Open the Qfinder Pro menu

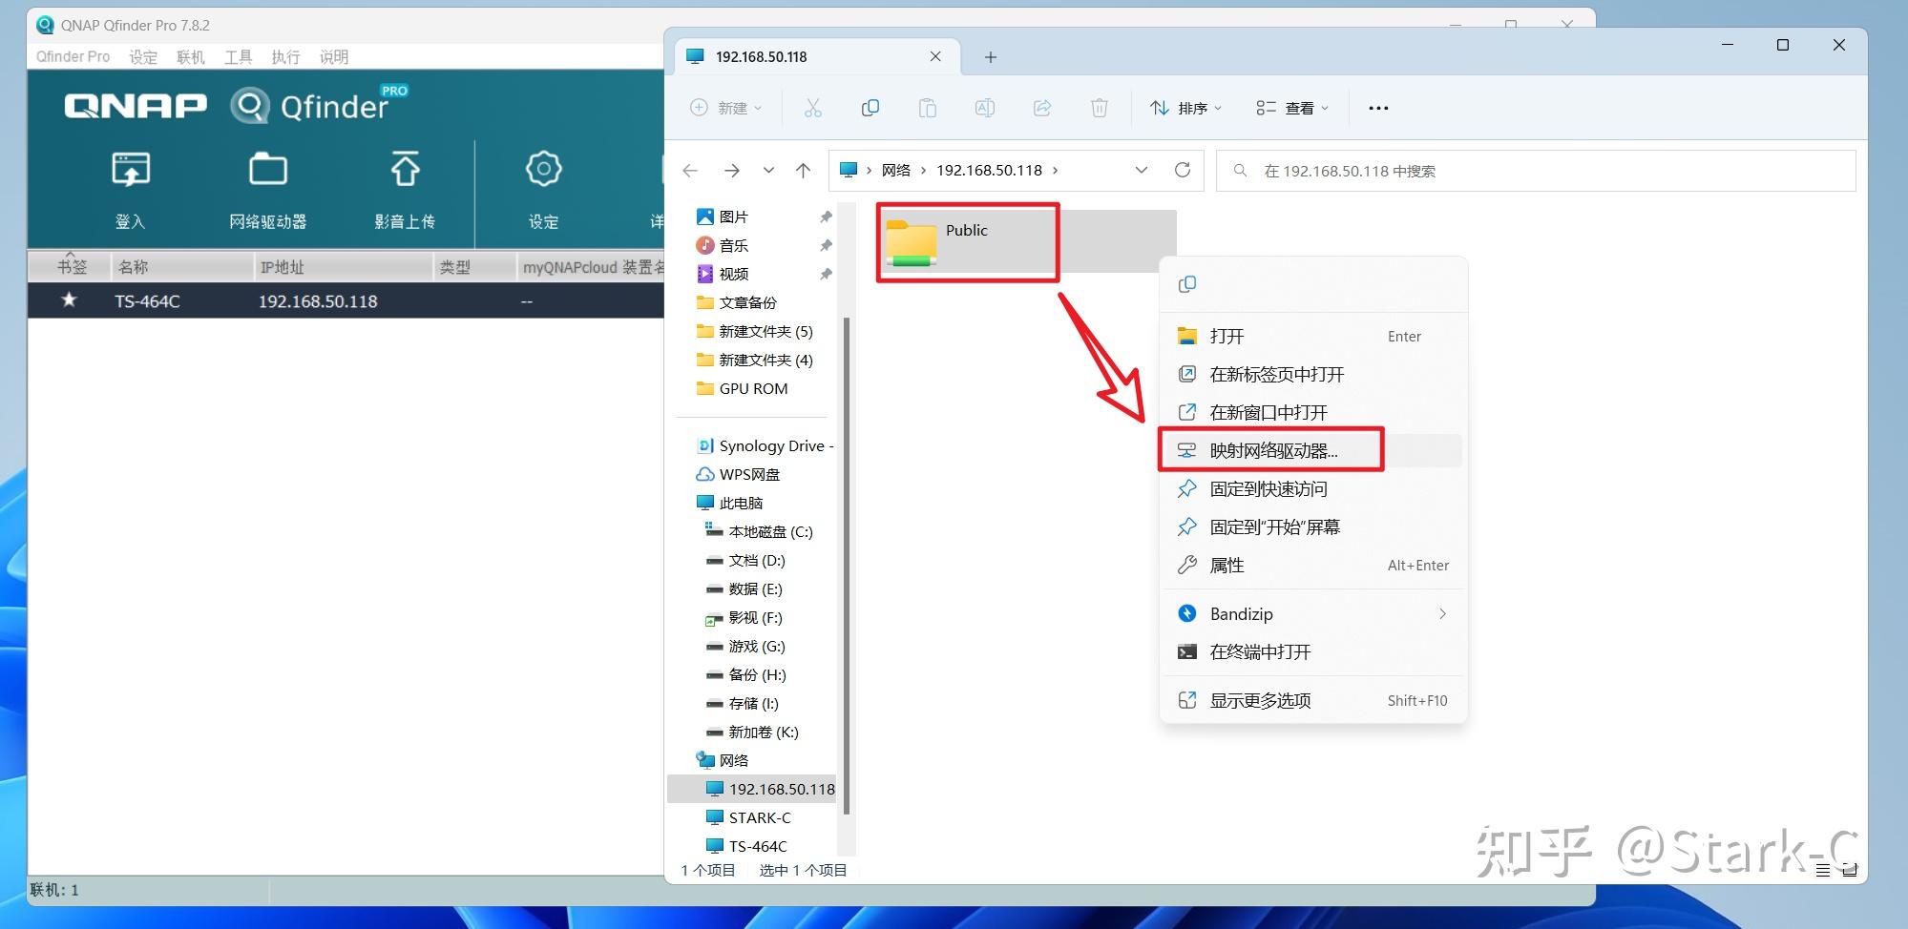pyautogui.click(x=73, y=56)
